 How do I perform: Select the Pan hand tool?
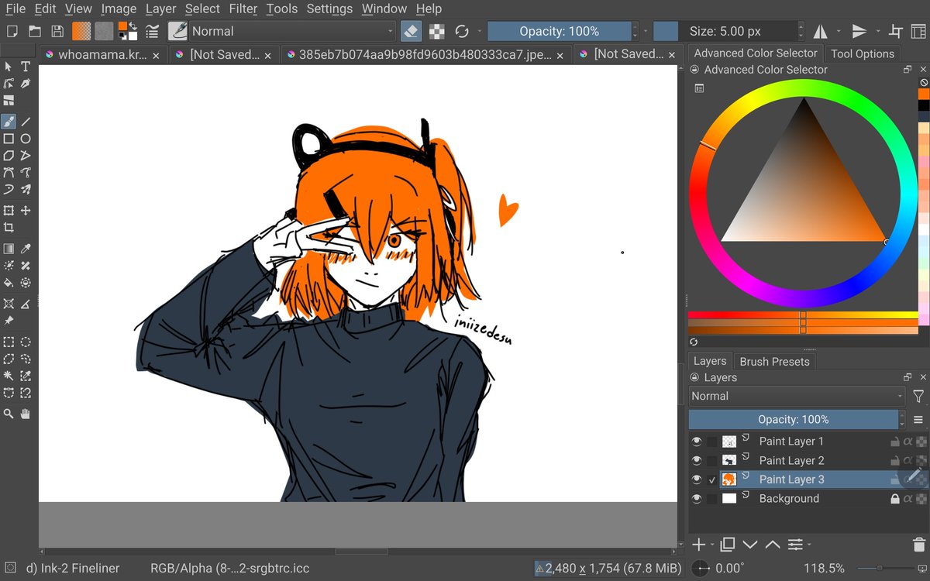[x=26, y=414]
